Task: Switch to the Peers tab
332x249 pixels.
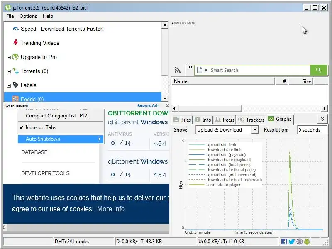Action: tap(225, 120)
